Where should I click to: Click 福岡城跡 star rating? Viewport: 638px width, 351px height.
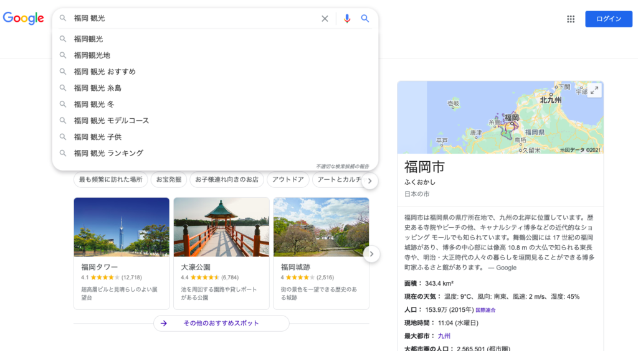coord(300,278)
